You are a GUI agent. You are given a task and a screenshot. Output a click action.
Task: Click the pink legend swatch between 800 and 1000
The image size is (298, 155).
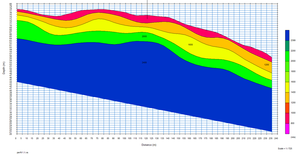click(287, 118)
